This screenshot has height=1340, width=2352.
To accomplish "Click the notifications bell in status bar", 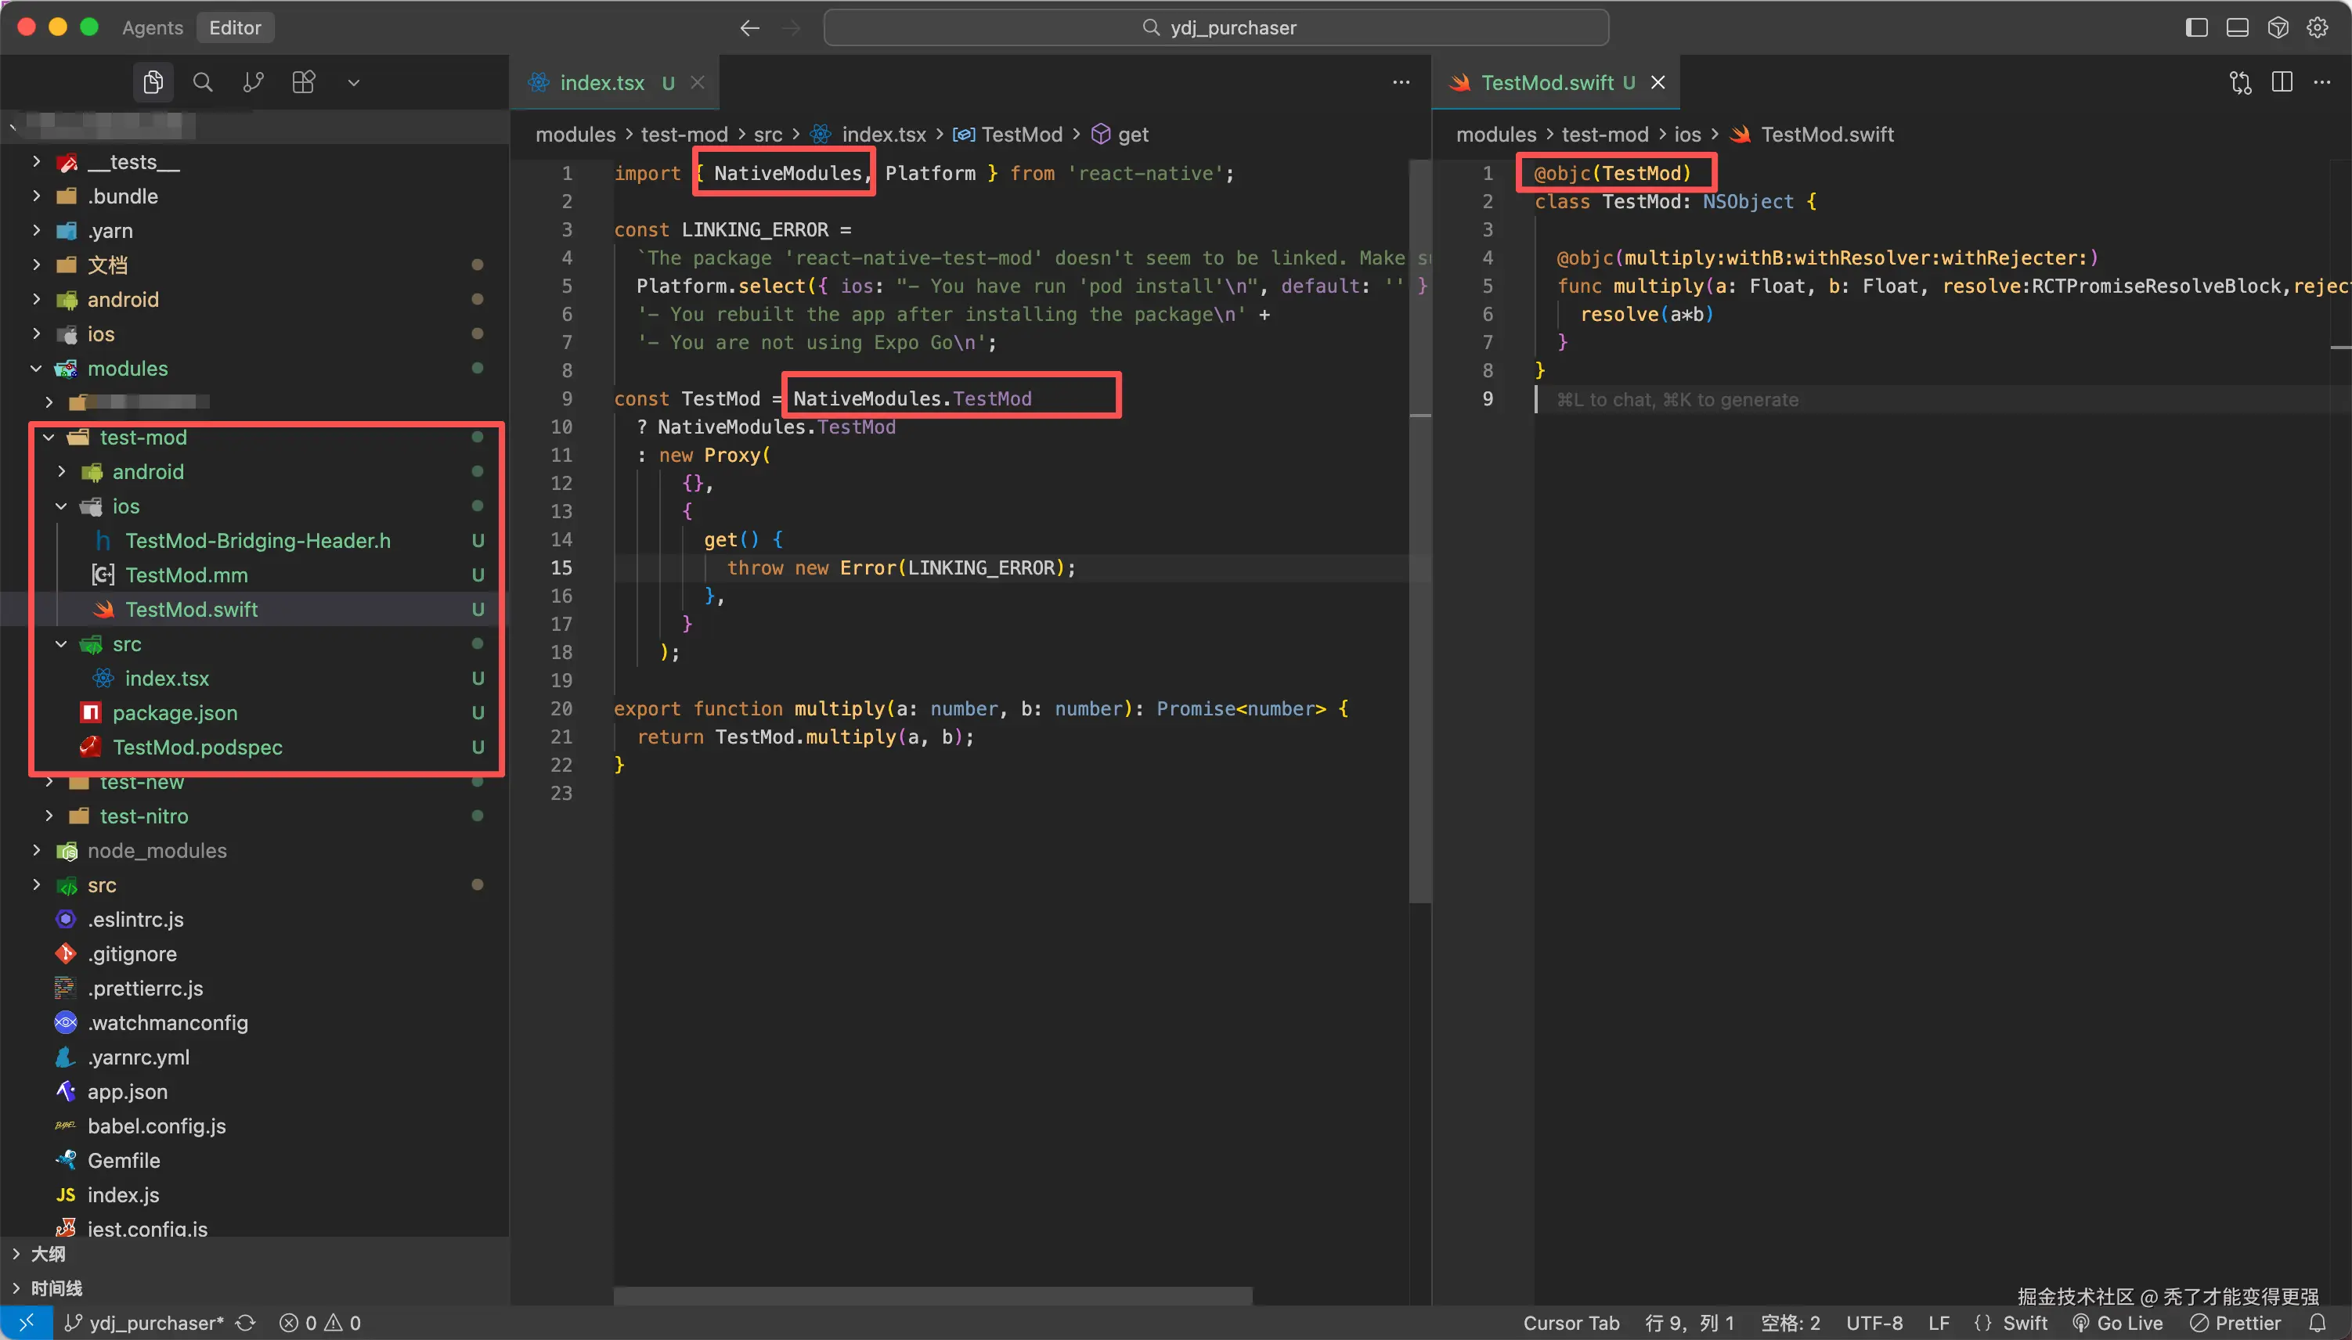I will pyautogui.click(x=2317, y=1323).
